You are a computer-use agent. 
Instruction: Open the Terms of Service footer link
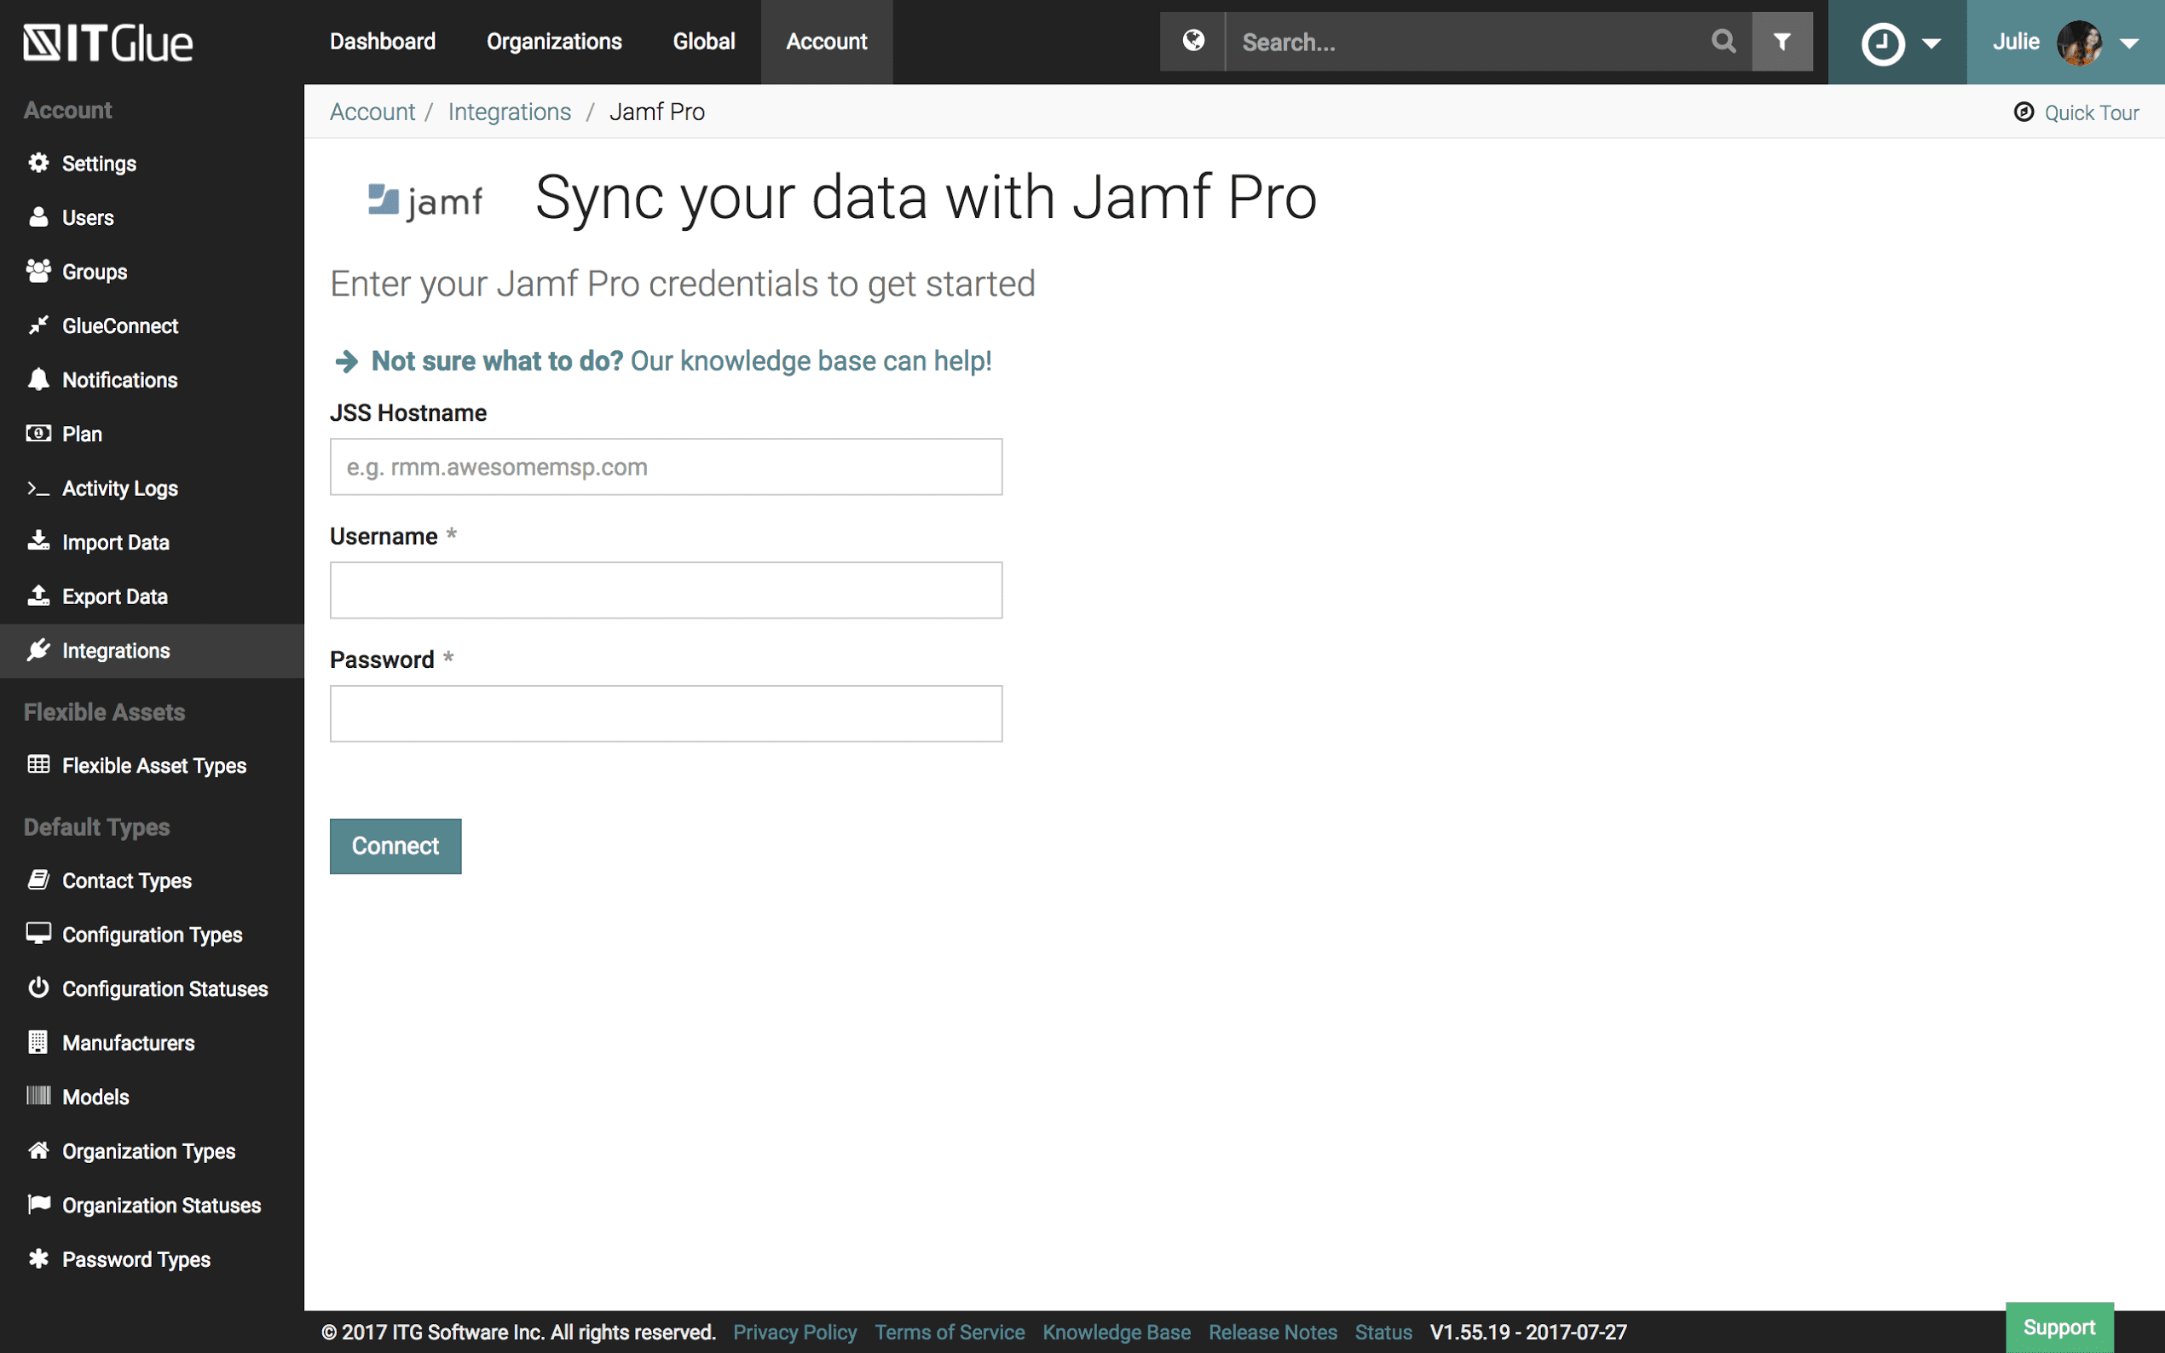[949, 1332]
